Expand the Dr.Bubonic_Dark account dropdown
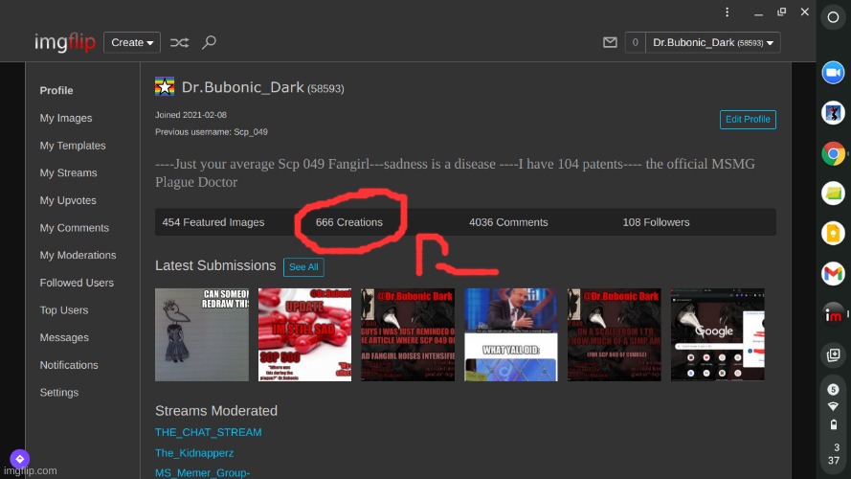851x479 pixels. click(x=712, y=42)
